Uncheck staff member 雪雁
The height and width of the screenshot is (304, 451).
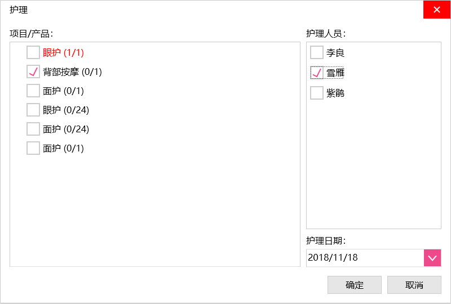(x=317, y=73)
